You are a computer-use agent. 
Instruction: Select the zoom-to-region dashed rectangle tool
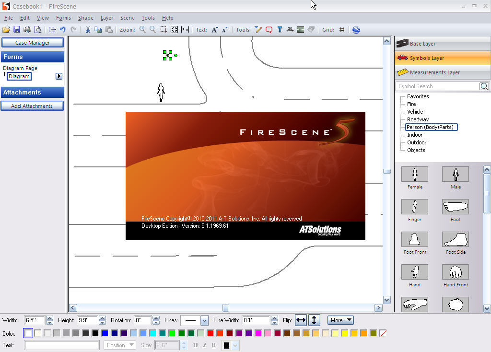[x=164, y=30]
